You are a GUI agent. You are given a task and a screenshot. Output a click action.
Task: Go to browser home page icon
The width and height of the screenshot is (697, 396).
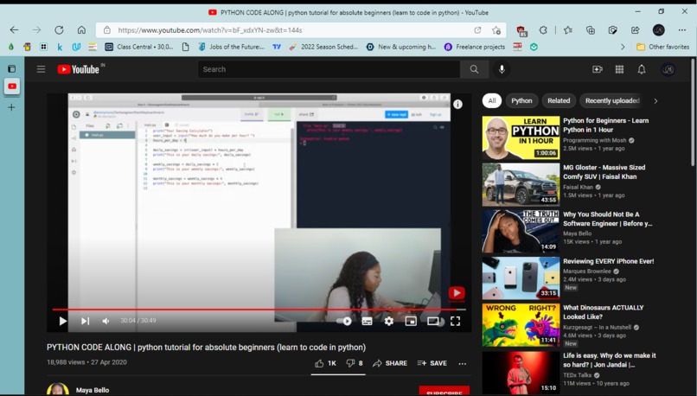(81, 29)
